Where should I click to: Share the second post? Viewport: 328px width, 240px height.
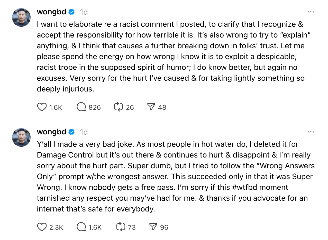click(x=154, y=227)
